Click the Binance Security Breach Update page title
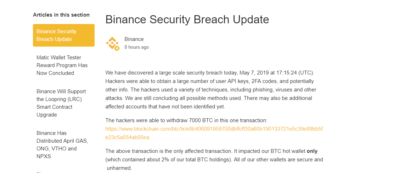Viewport: 405px width, 173px height. pos(187,19)
